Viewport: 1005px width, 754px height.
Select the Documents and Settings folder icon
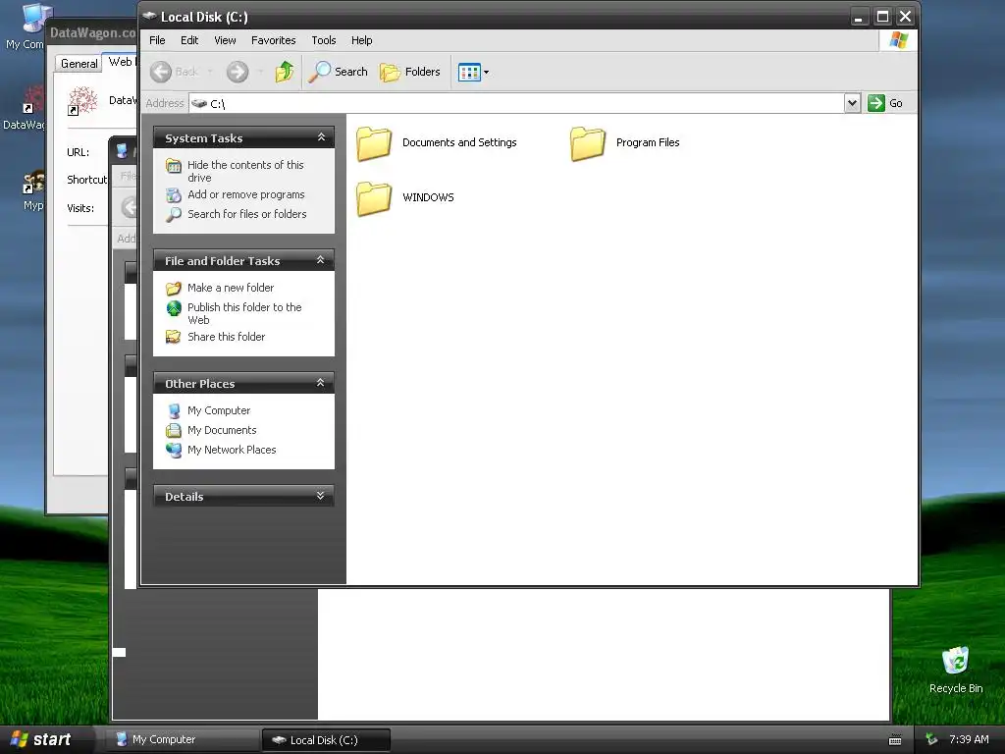374,143
